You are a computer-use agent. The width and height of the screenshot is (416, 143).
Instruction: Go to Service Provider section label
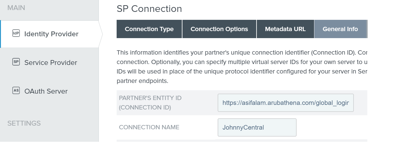pos(51,63)
